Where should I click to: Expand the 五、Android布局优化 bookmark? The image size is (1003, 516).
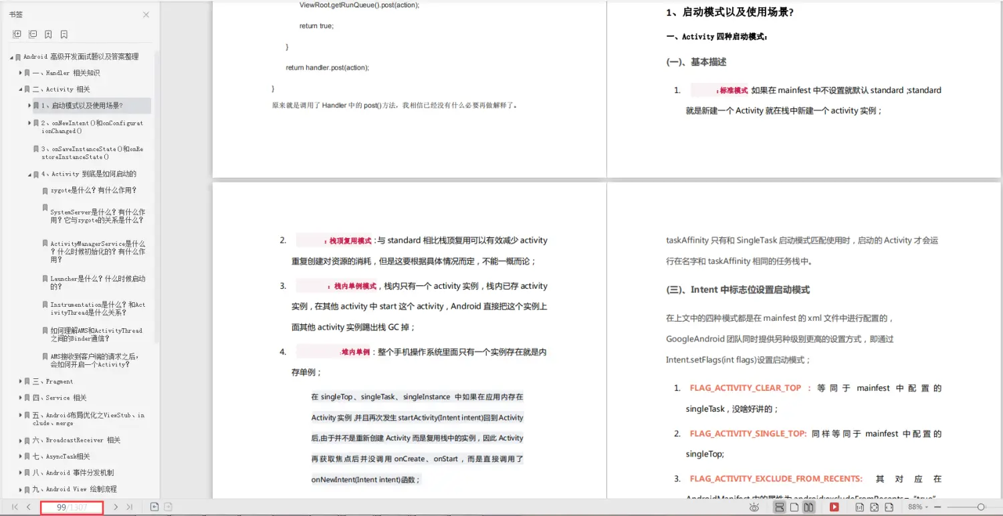click(x=21, y=415)
